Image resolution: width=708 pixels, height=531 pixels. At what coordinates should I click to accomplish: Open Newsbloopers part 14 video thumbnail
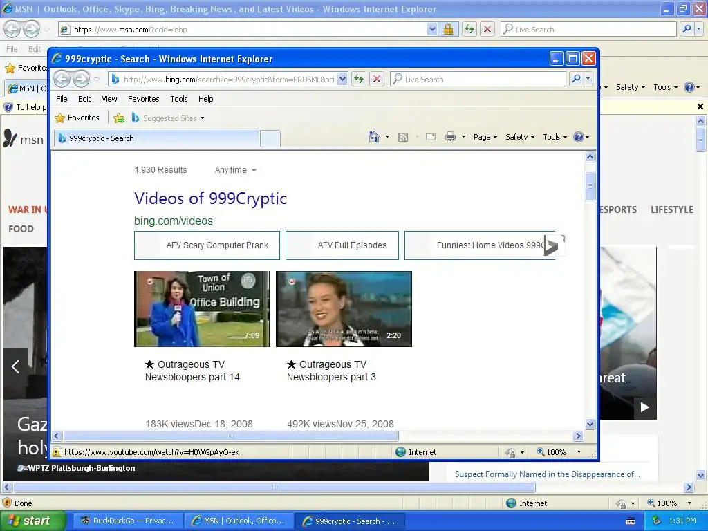click(202, 309)
